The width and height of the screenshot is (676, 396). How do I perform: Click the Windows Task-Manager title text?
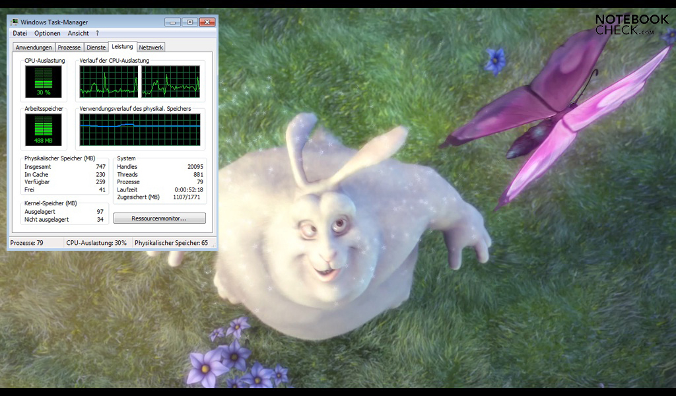pos(54,22)
